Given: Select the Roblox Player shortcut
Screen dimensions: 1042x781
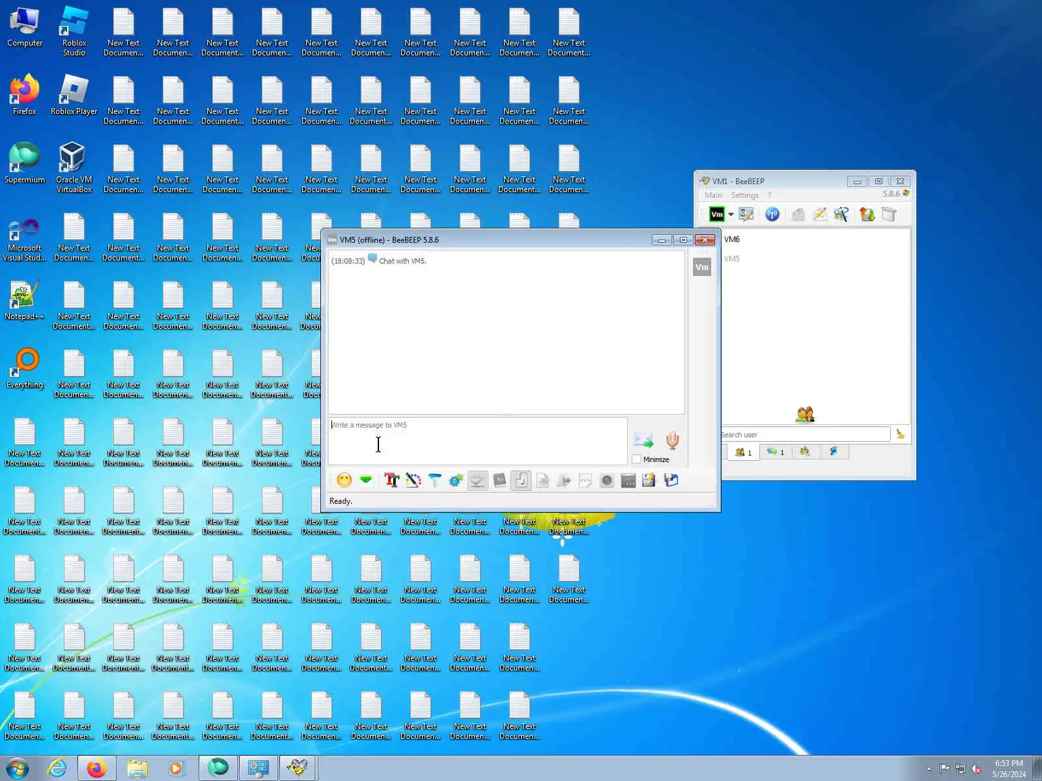Looking at the screenshot, I should click(74, 95).
